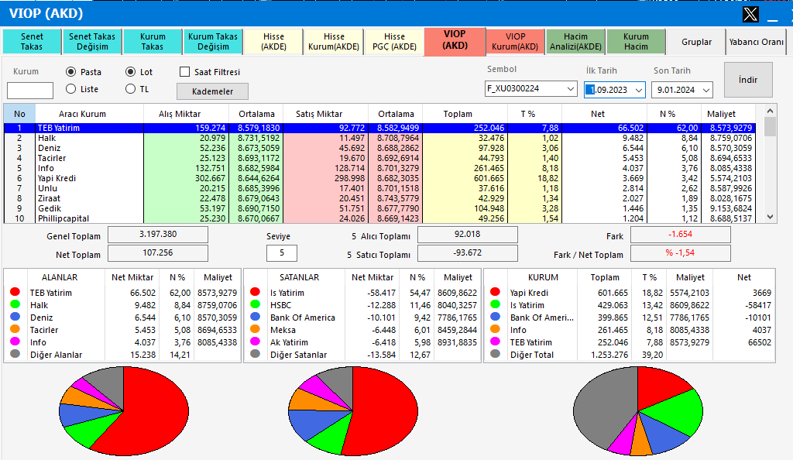Click green swatch next to Halk in ALANLAR
Image resolution: width=793 pixels, height=460 pixels.
[x=15, y=304]
